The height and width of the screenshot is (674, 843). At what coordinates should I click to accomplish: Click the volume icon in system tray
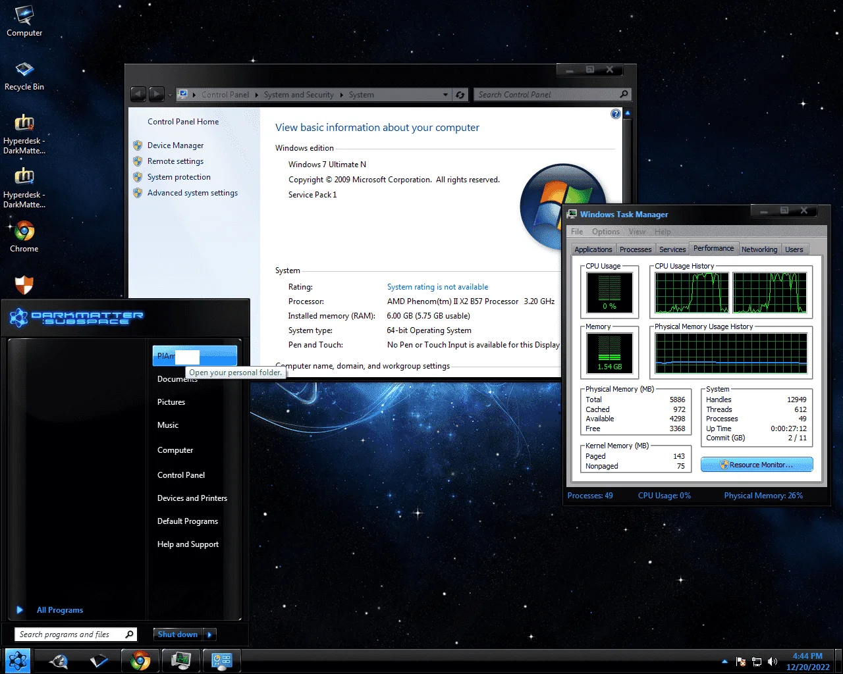773,661
